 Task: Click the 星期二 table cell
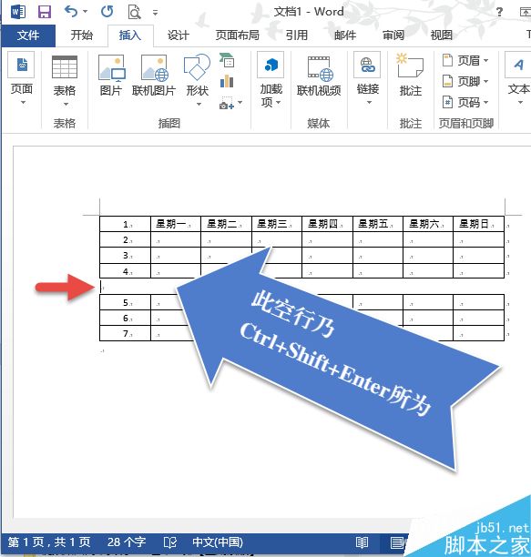[x=226, y=224]
